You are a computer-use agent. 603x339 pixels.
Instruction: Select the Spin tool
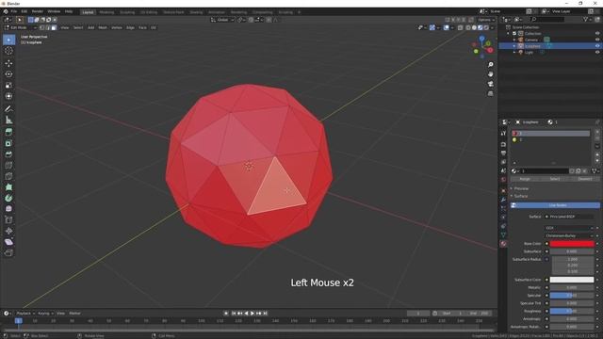point(8,199)
